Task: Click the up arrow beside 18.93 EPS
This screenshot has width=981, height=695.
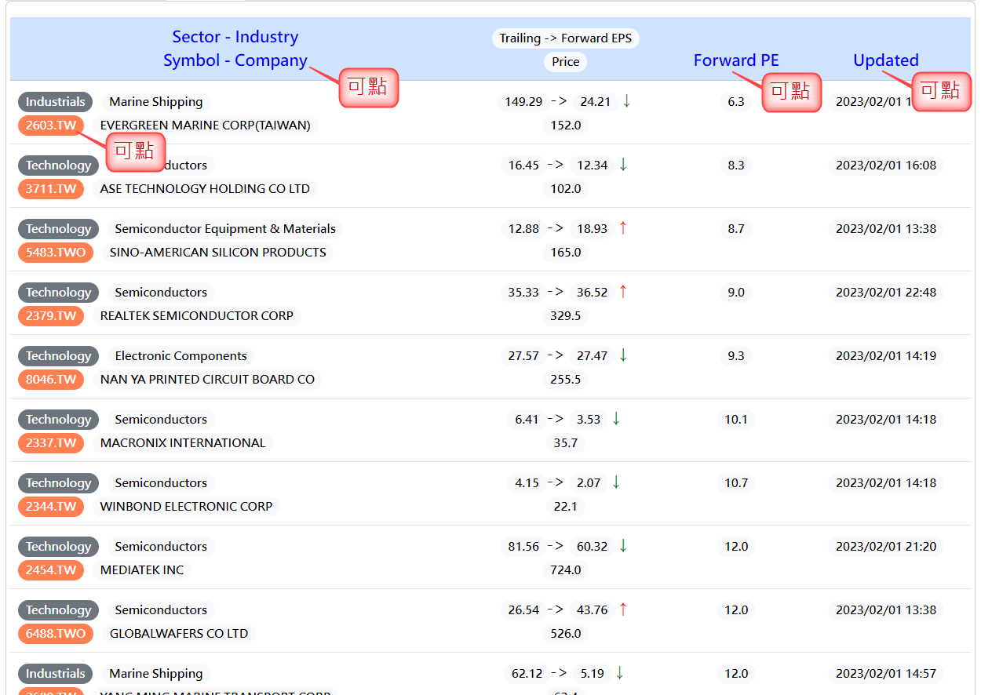Action: tap(623, 228)
